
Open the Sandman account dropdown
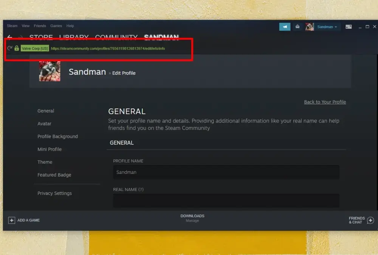pyautogui.click(x=327, y=27)
